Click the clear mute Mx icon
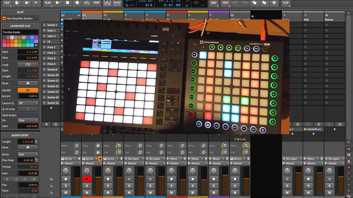 [x=51, y=193]
